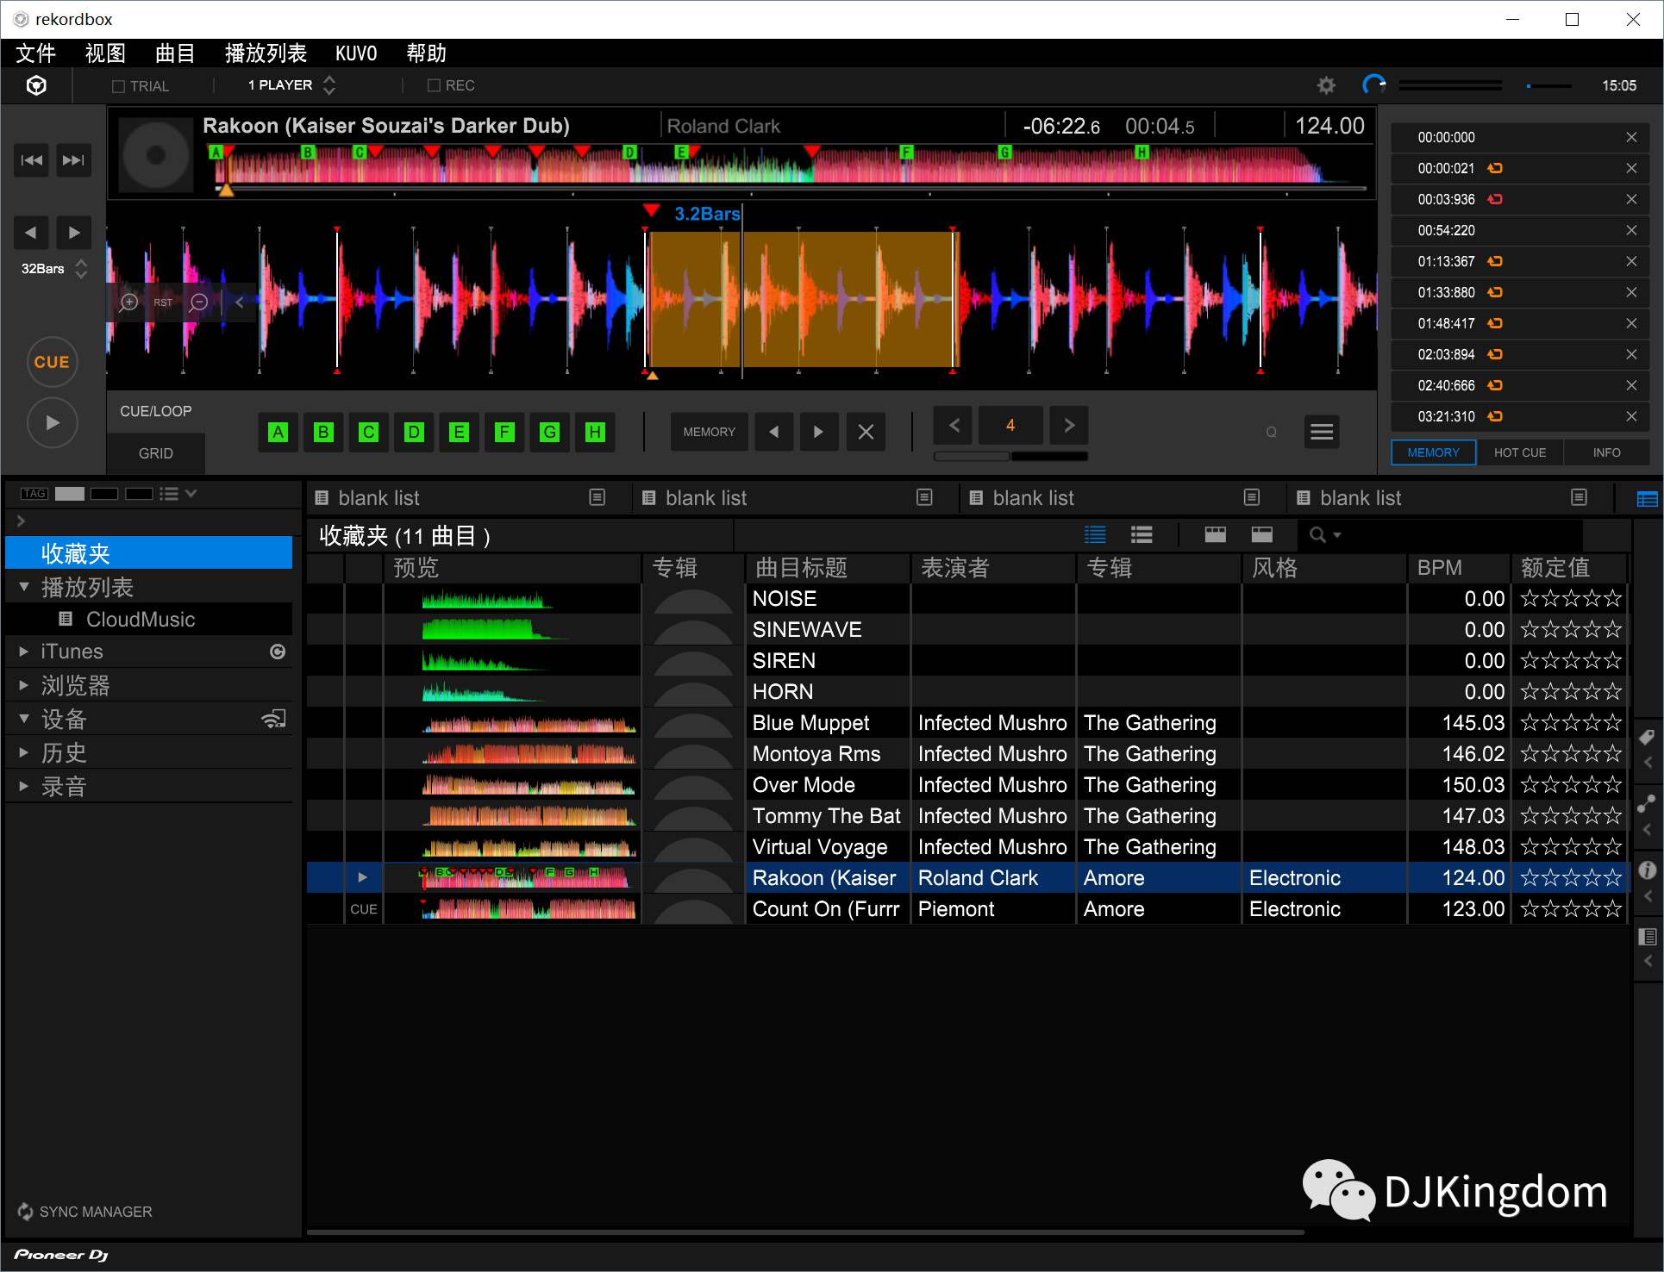Image resolution: width=1664 pixels, height=1272 pixels.
Task: Sort tracks by BPM column header
Action: [1458, 568]
